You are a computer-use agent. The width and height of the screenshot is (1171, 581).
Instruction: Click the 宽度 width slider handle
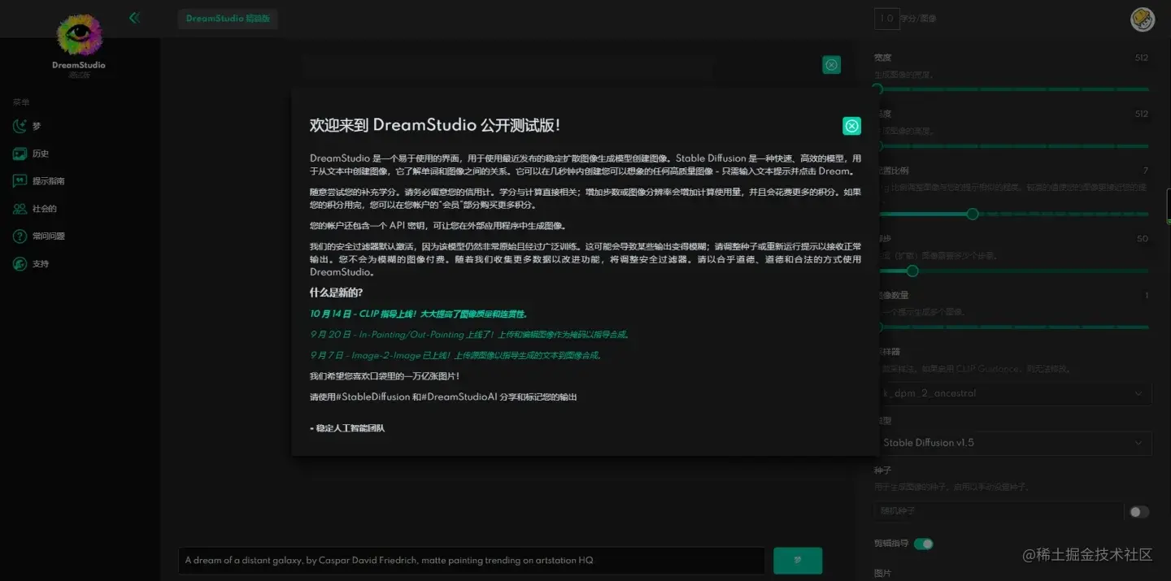tap(877, 89)
